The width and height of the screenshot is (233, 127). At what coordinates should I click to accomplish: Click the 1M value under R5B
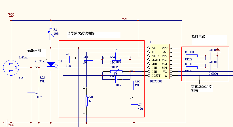tap(90, 101)
